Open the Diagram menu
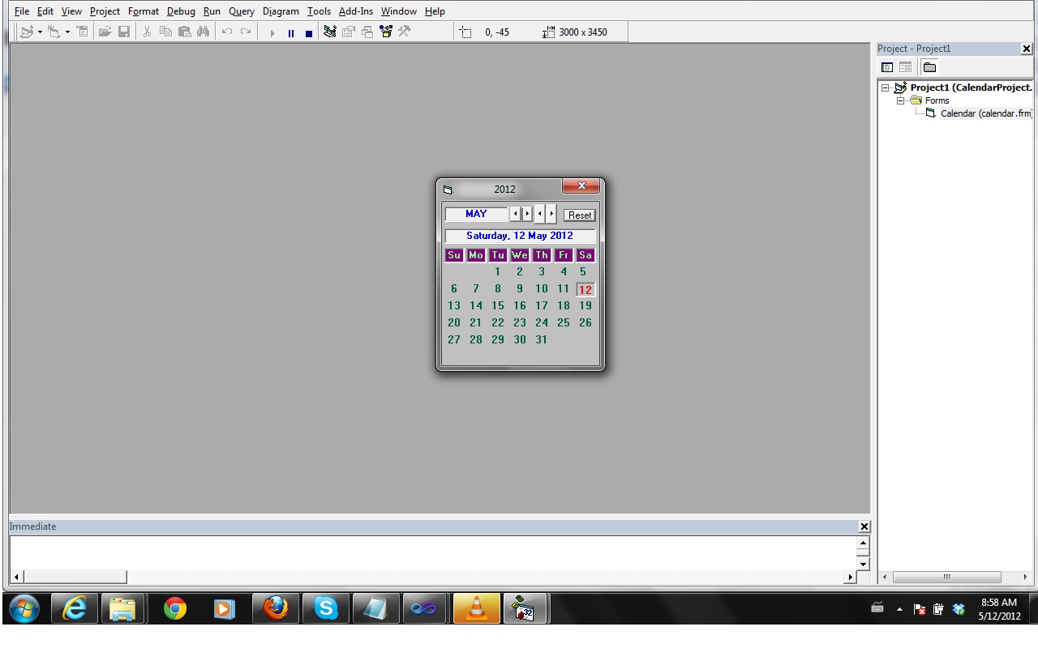The image size is (1038, 648). point(281,11)
